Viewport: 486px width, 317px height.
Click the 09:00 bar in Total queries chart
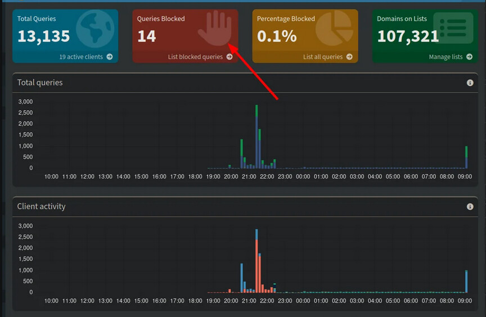[x=466, y=158]
